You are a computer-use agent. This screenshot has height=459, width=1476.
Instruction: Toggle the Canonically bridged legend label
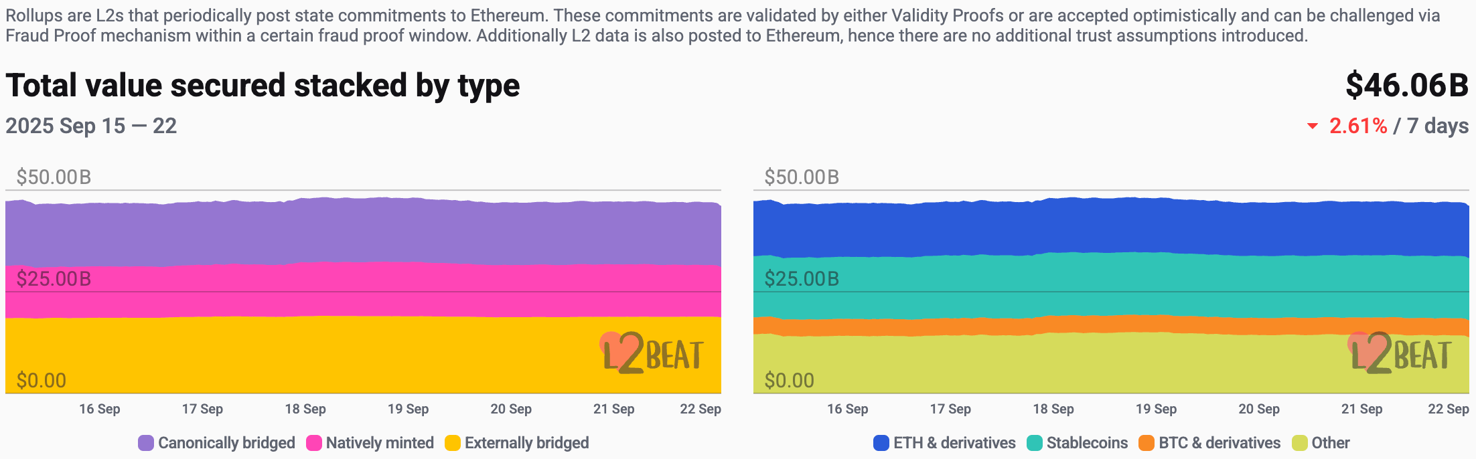(226, 443)
